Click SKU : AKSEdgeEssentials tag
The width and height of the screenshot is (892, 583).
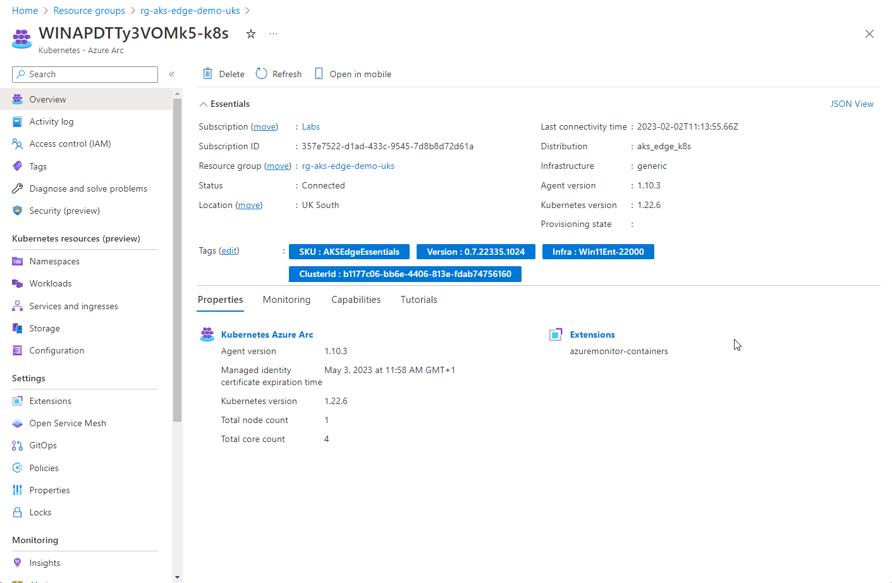(349, 252)
